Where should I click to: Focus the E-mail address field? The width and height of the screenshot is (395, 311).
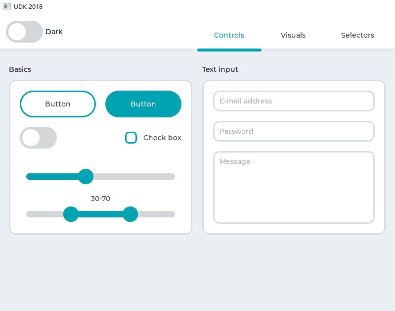point(294,101)
